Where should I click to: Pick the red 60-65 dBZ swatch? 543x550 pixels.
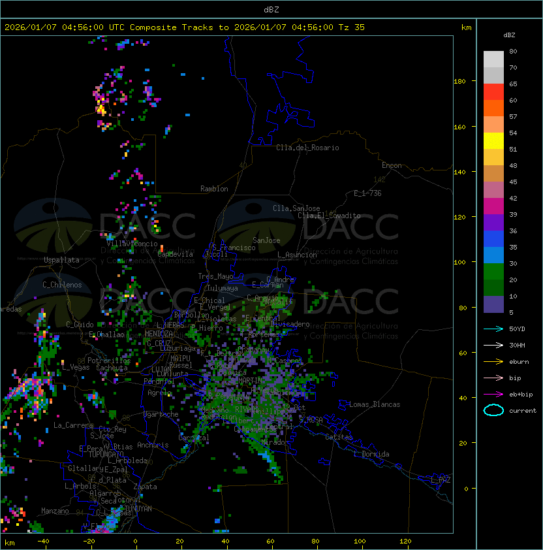tap(493, 92)
